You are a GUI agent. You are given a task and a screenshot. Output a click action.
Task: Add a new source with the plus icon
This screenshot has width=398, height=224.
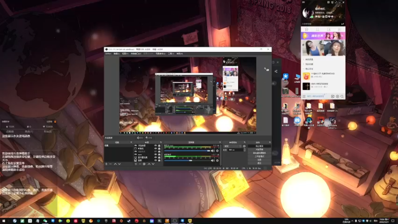pyautogui.click(x=136, y=164)
